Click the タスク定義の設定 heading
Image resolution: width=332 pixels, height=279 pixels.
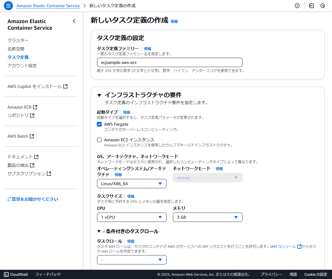[121, 38]
